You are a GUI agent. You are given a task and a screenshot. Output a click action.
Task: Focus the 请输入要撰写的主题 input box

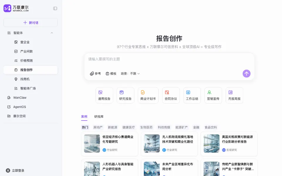pos(169,59)
